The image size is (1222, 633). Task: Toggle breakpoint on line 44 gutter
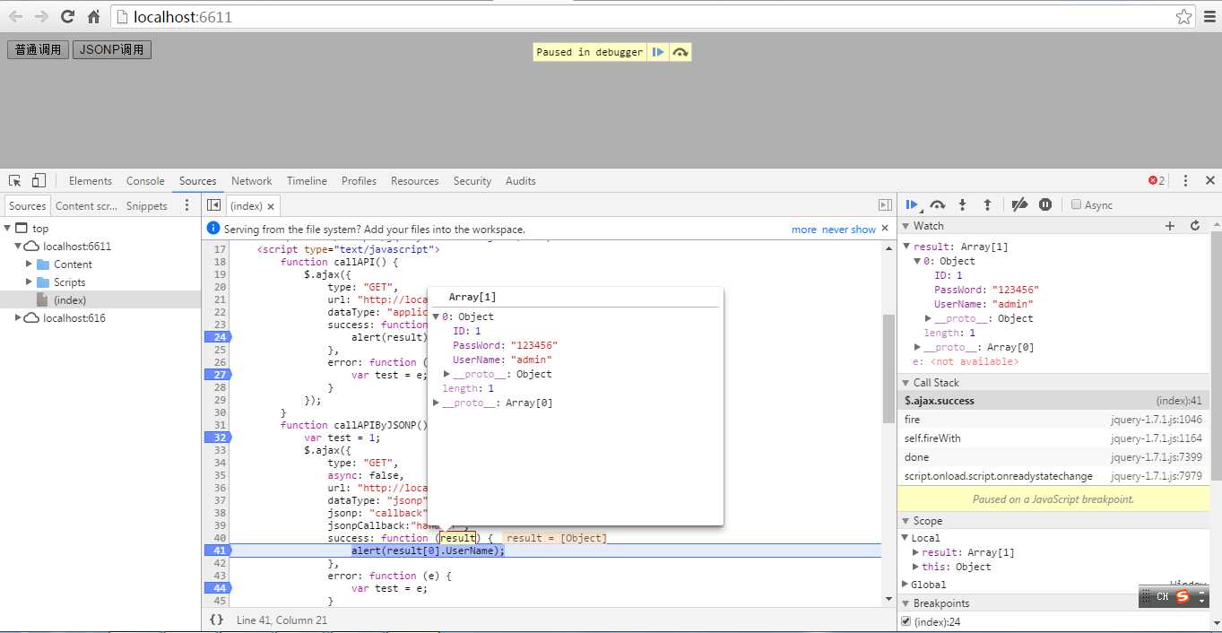(x=217, y=588)
